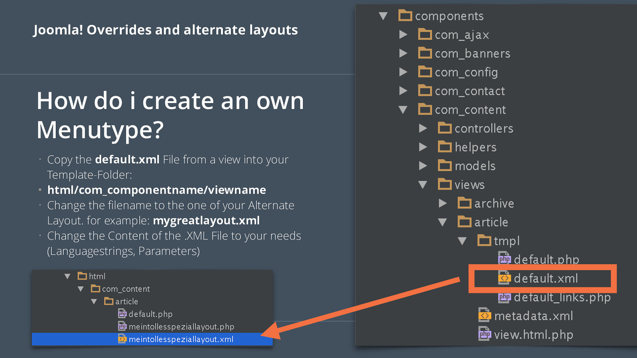Click the PHP icon of meintollesspeziallayout.php
This screenshot has height=358, width=637.
tap(122, 326)
